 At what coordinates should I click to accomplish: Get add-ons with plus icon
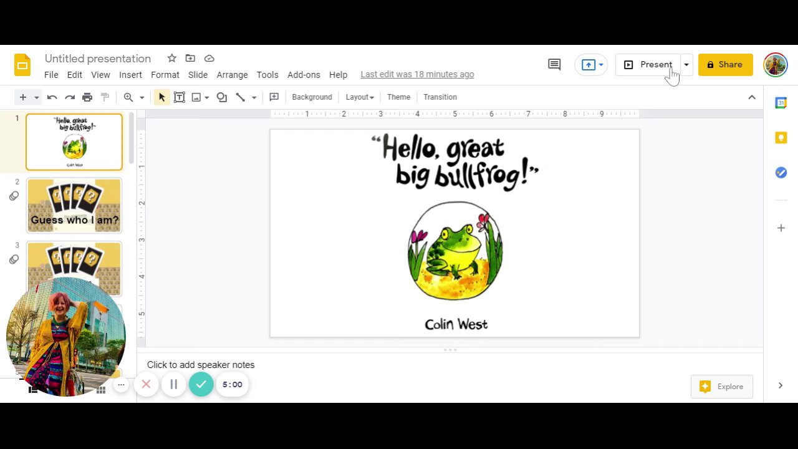781,228
